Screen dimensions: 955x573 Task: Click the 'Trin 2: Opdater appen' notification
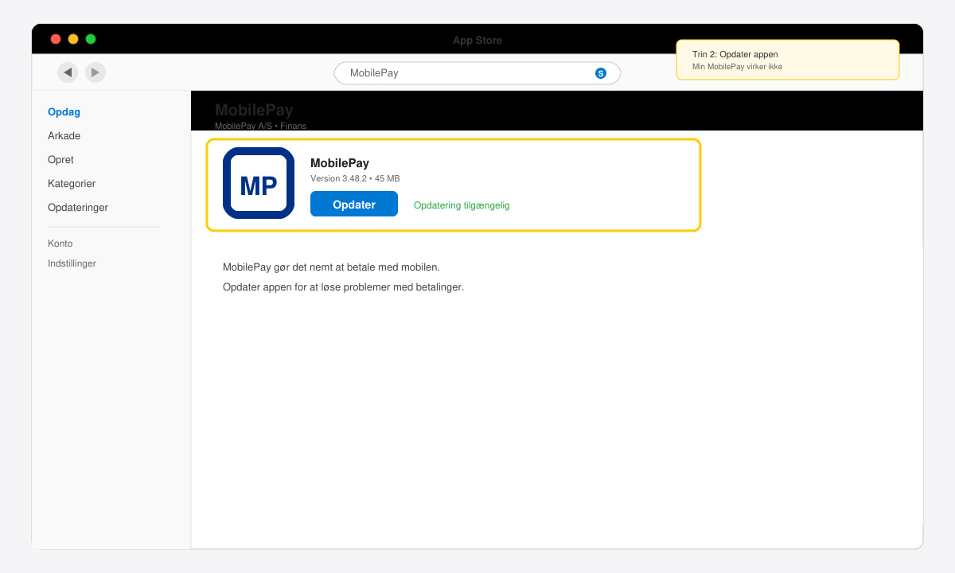[788, 60]
